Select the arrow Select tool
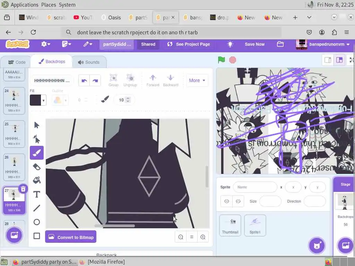 [37, 125]
